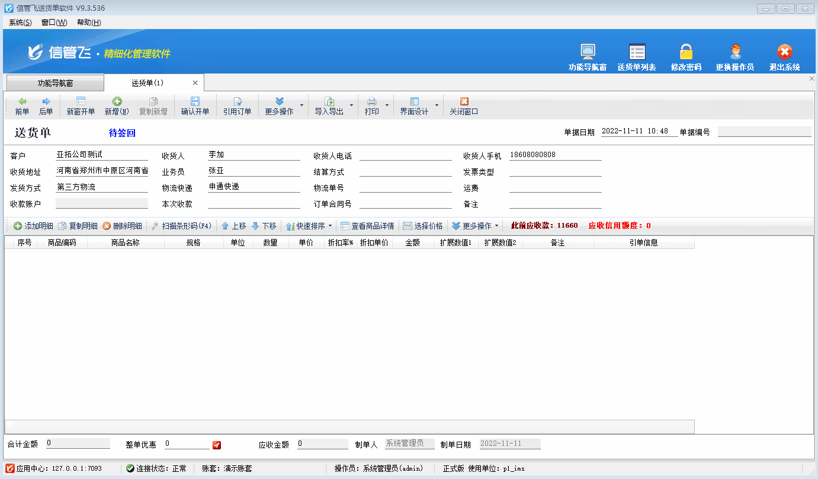The image size is (818, 479).
Task: Expand the 更多操作 toolbar dropdown arrow
Action: [301, 106]
